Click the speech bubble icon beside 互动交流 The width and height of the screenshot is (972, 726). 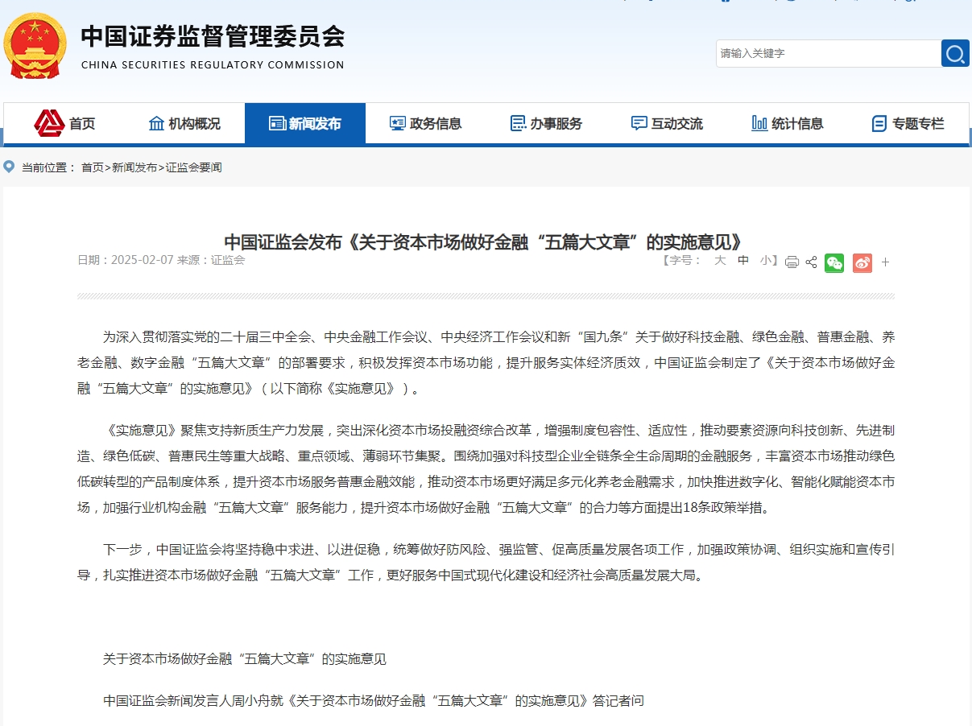[x=639, y=123]
